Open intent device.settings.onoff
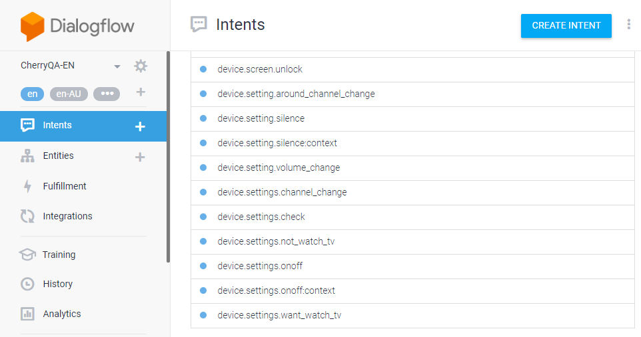Viewport: 641px width, 337px height. (x=412, y=267)
